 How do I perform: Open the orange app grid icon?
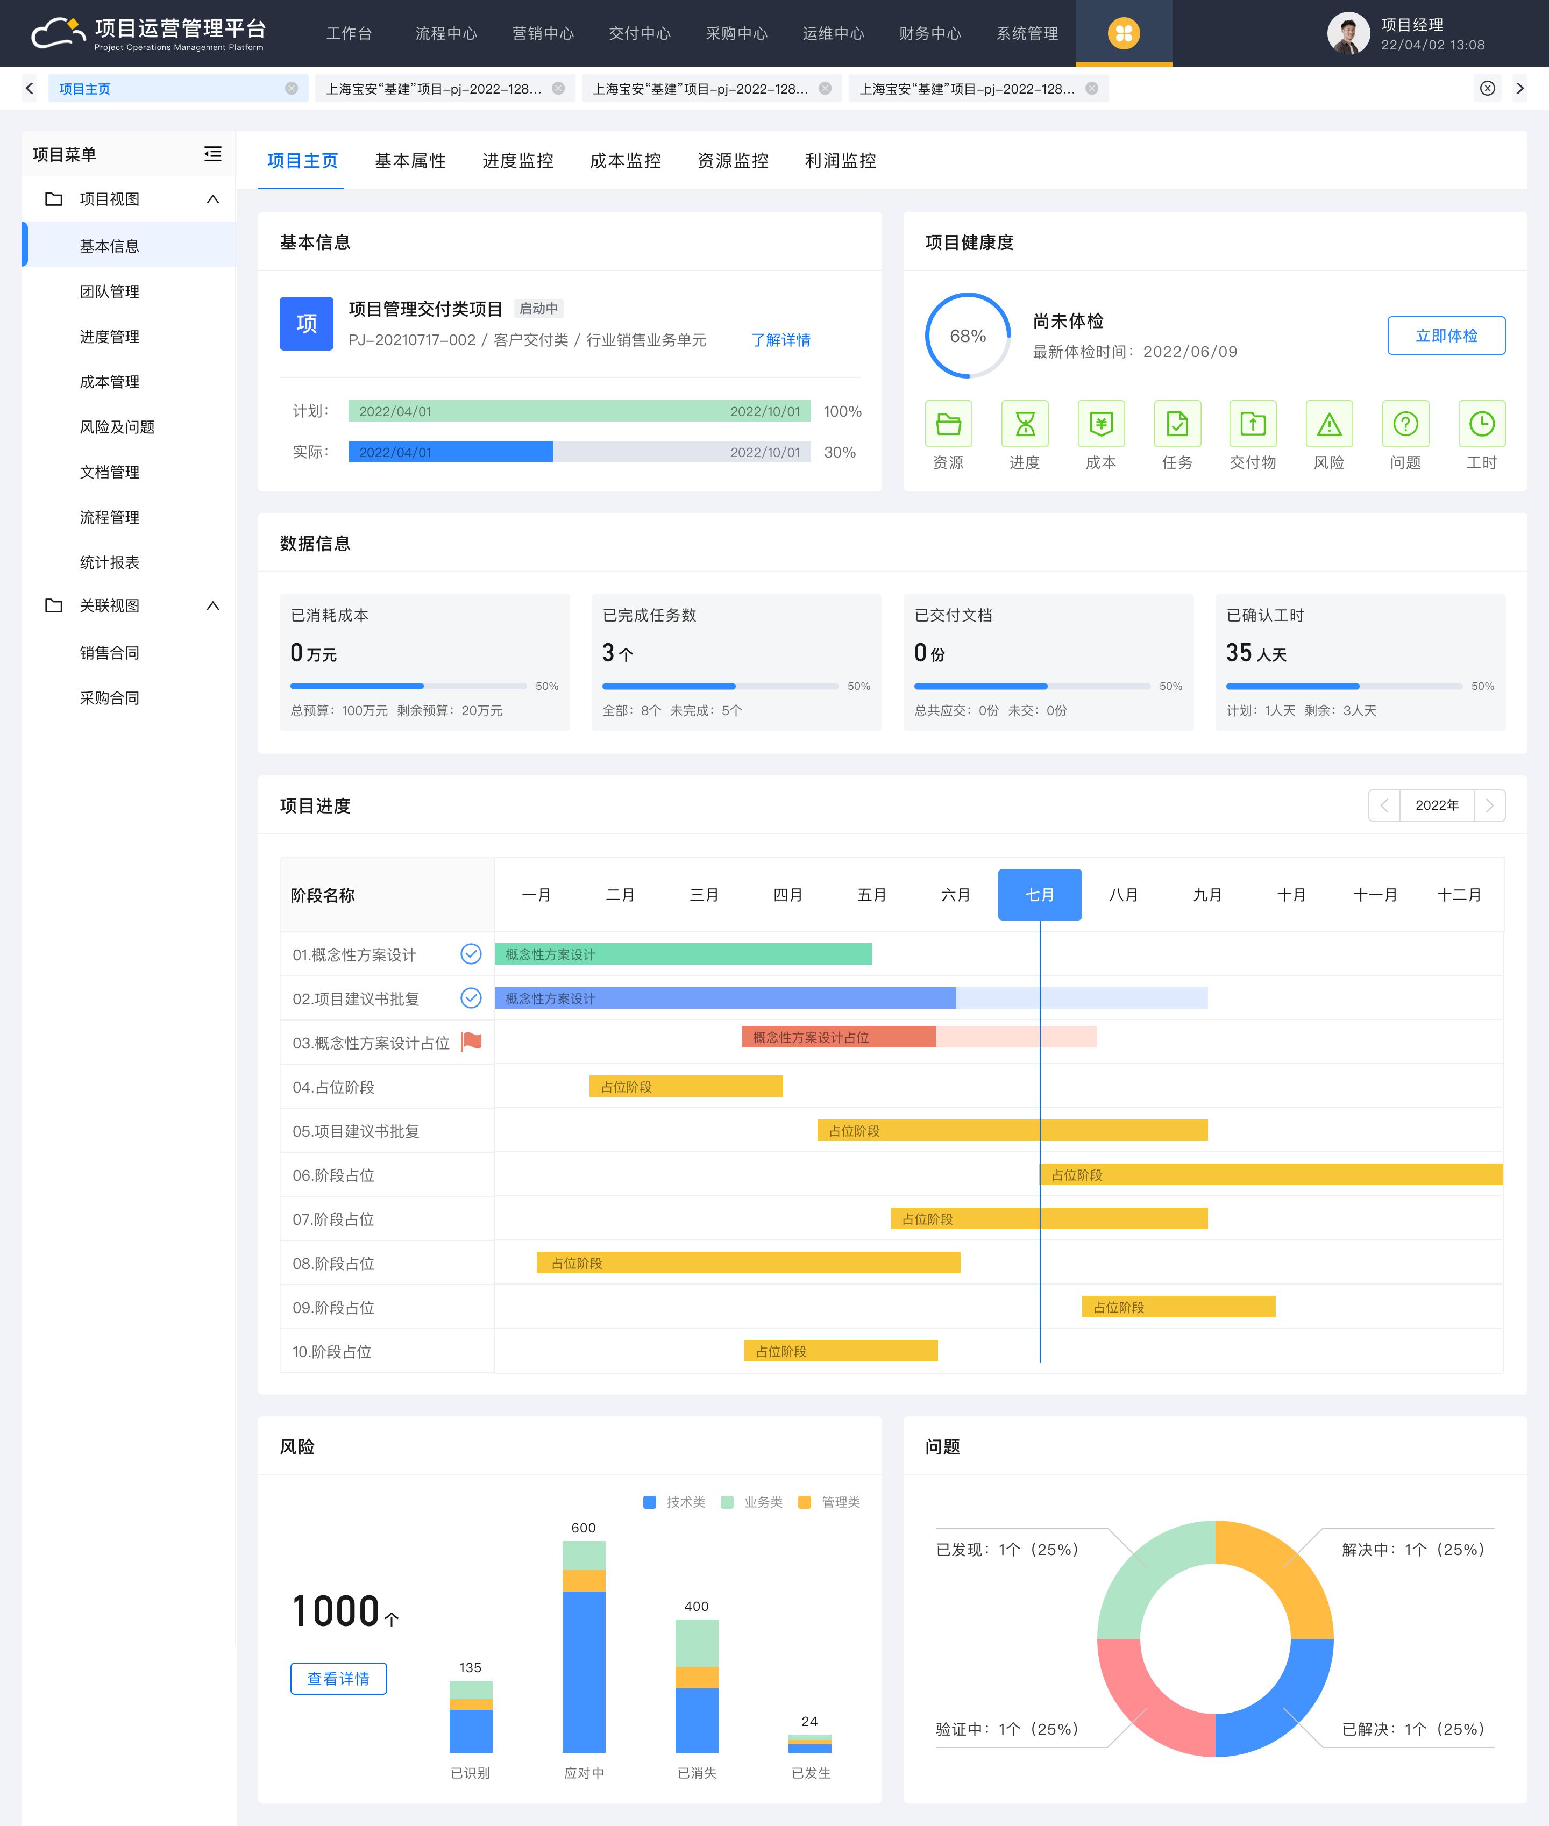(x=1123, y=33)
